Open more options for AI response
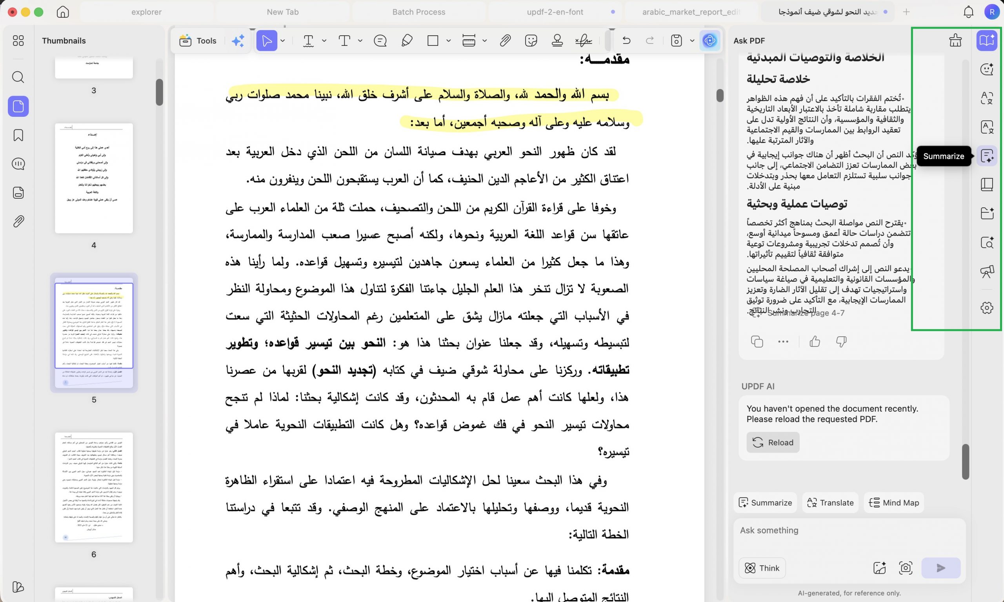The image size is (1004, 602). (783, 342)
